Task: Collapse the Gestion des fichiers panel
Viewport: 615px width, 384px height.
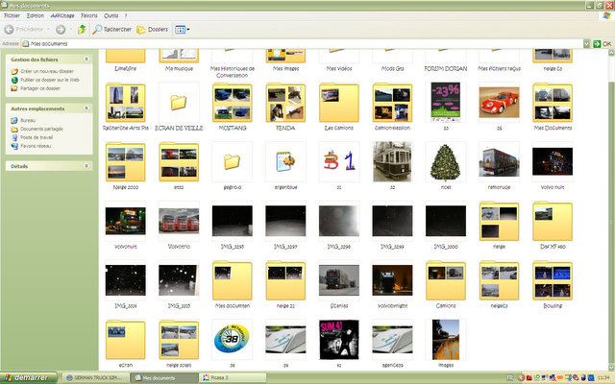Action: pos(86,60)
